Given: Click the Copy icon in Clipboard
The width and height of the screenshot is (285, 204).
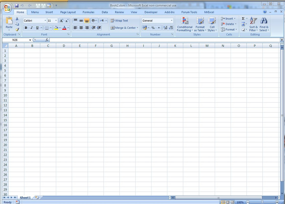Looking at the screenshot, I should pos(17,24).
